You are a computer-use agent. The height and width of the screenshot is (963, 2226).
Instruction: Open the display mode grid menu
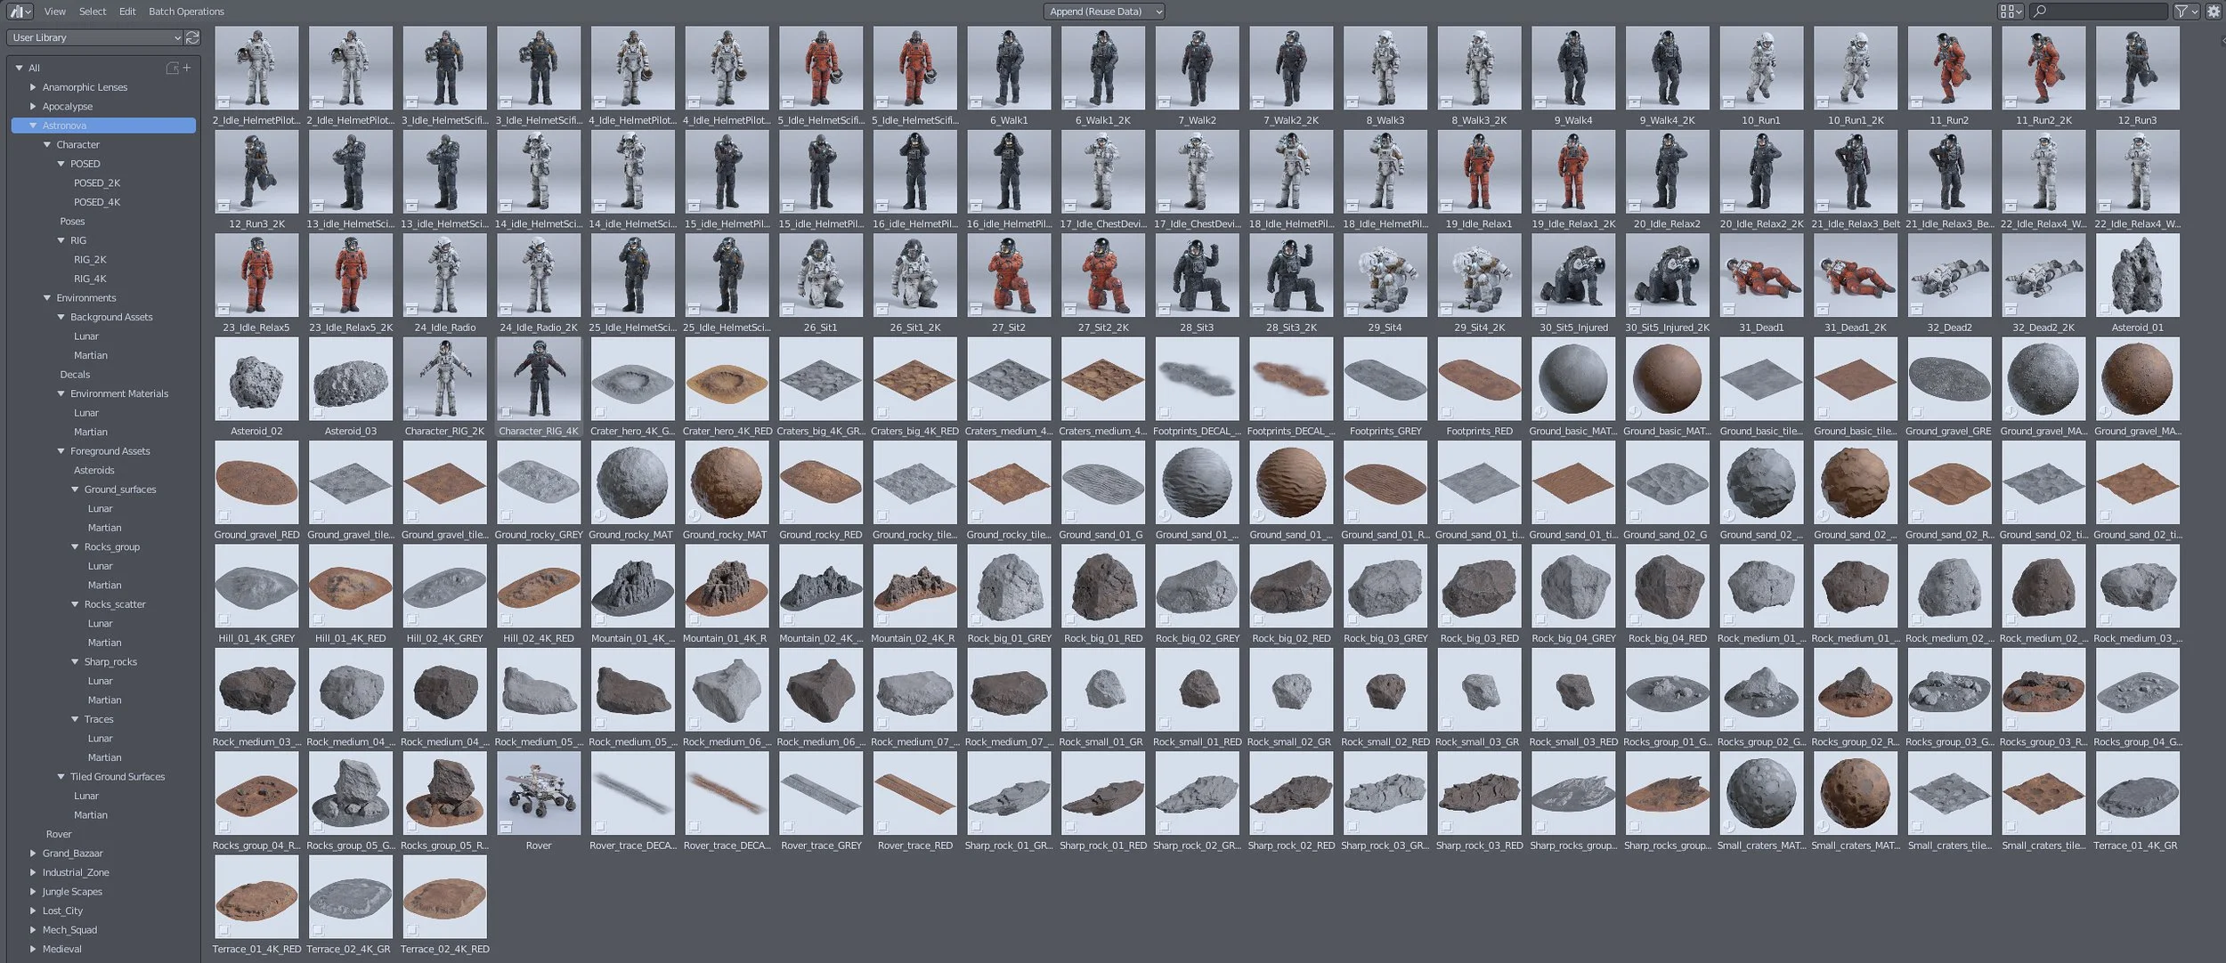pyautogui.click(x=2011, y=12)
